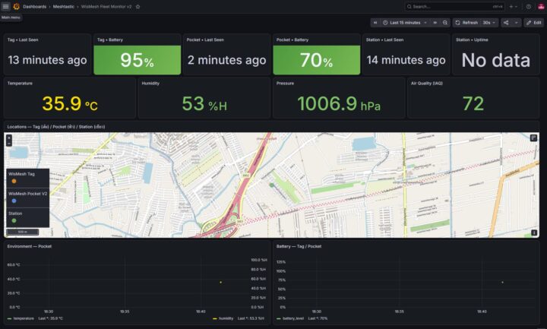The height and width of the screenshot is (329, 547).
Task: Click the Pressure panel title
Action: tap(285, 84)
